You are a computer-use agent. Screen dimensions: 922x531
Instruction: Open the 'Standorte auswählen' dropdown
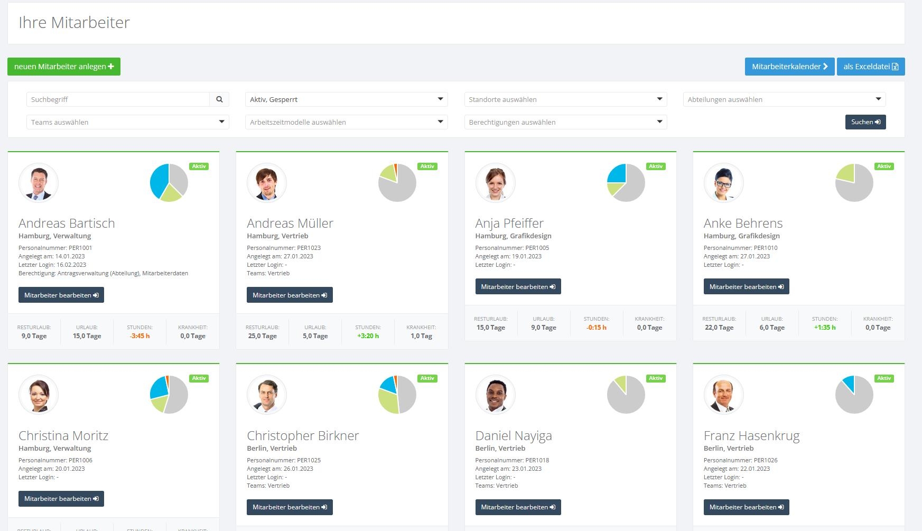pyautogui.click(x=565, y=99)
